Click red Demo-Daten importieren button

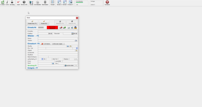[52, 28]
